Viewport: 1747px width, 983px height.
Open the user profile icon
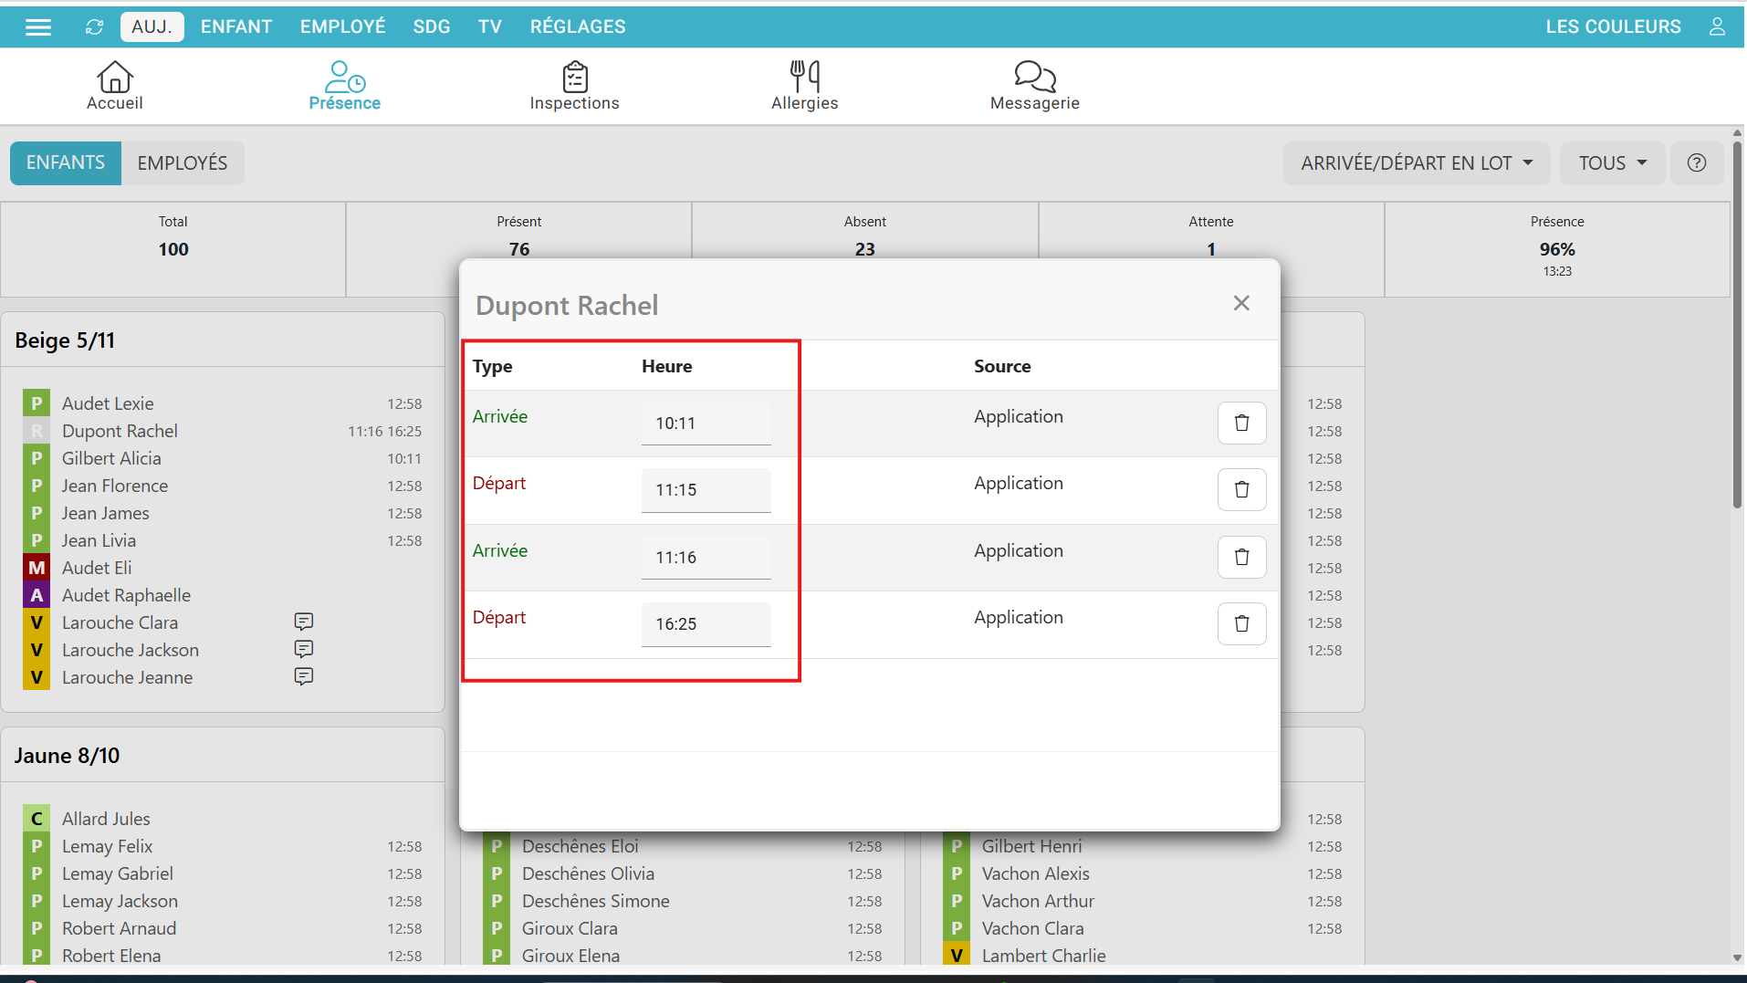coord(1716,26)
